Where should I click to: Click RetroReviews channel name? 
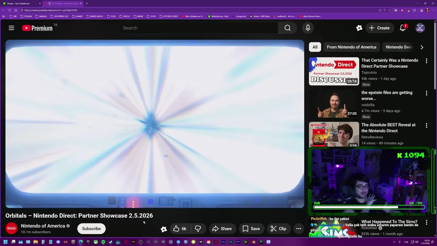click(372, 137)
